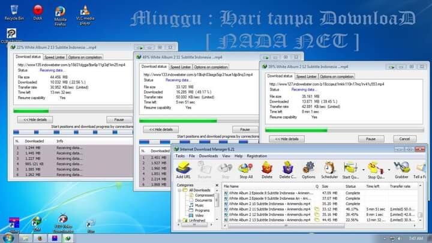This screenshot has width=432, height=243.
Task: Select Download status tab in White Album 2 12 window
Action: tap(280, 76)
